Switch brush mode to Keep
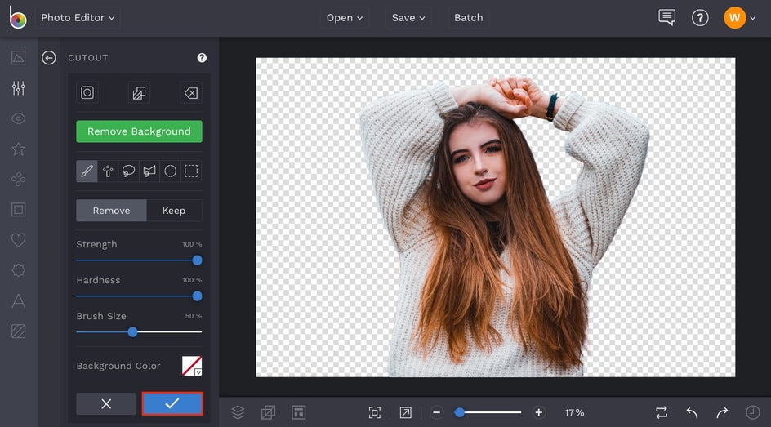This screenshot has width=771, height=427. coord(174,211)
